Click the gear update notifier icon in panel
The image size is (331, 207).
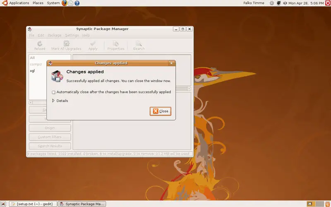(x=272, y=3)
